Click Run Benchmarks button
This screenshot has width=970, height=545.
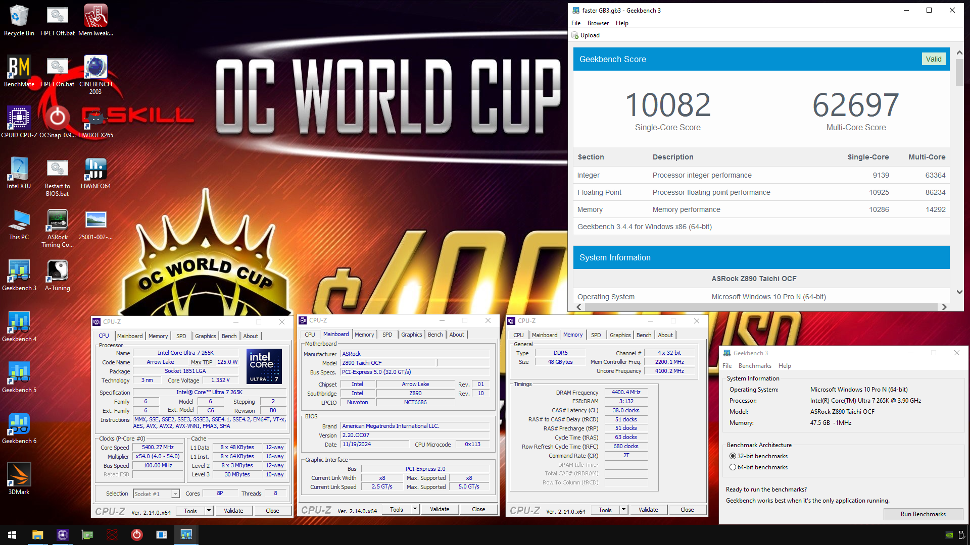coord(923,514)
